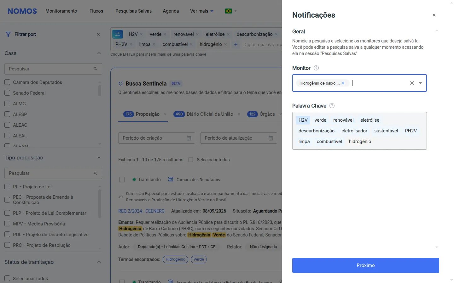
Task: Open the Brazil flag language selector
Action: [231, 11]
